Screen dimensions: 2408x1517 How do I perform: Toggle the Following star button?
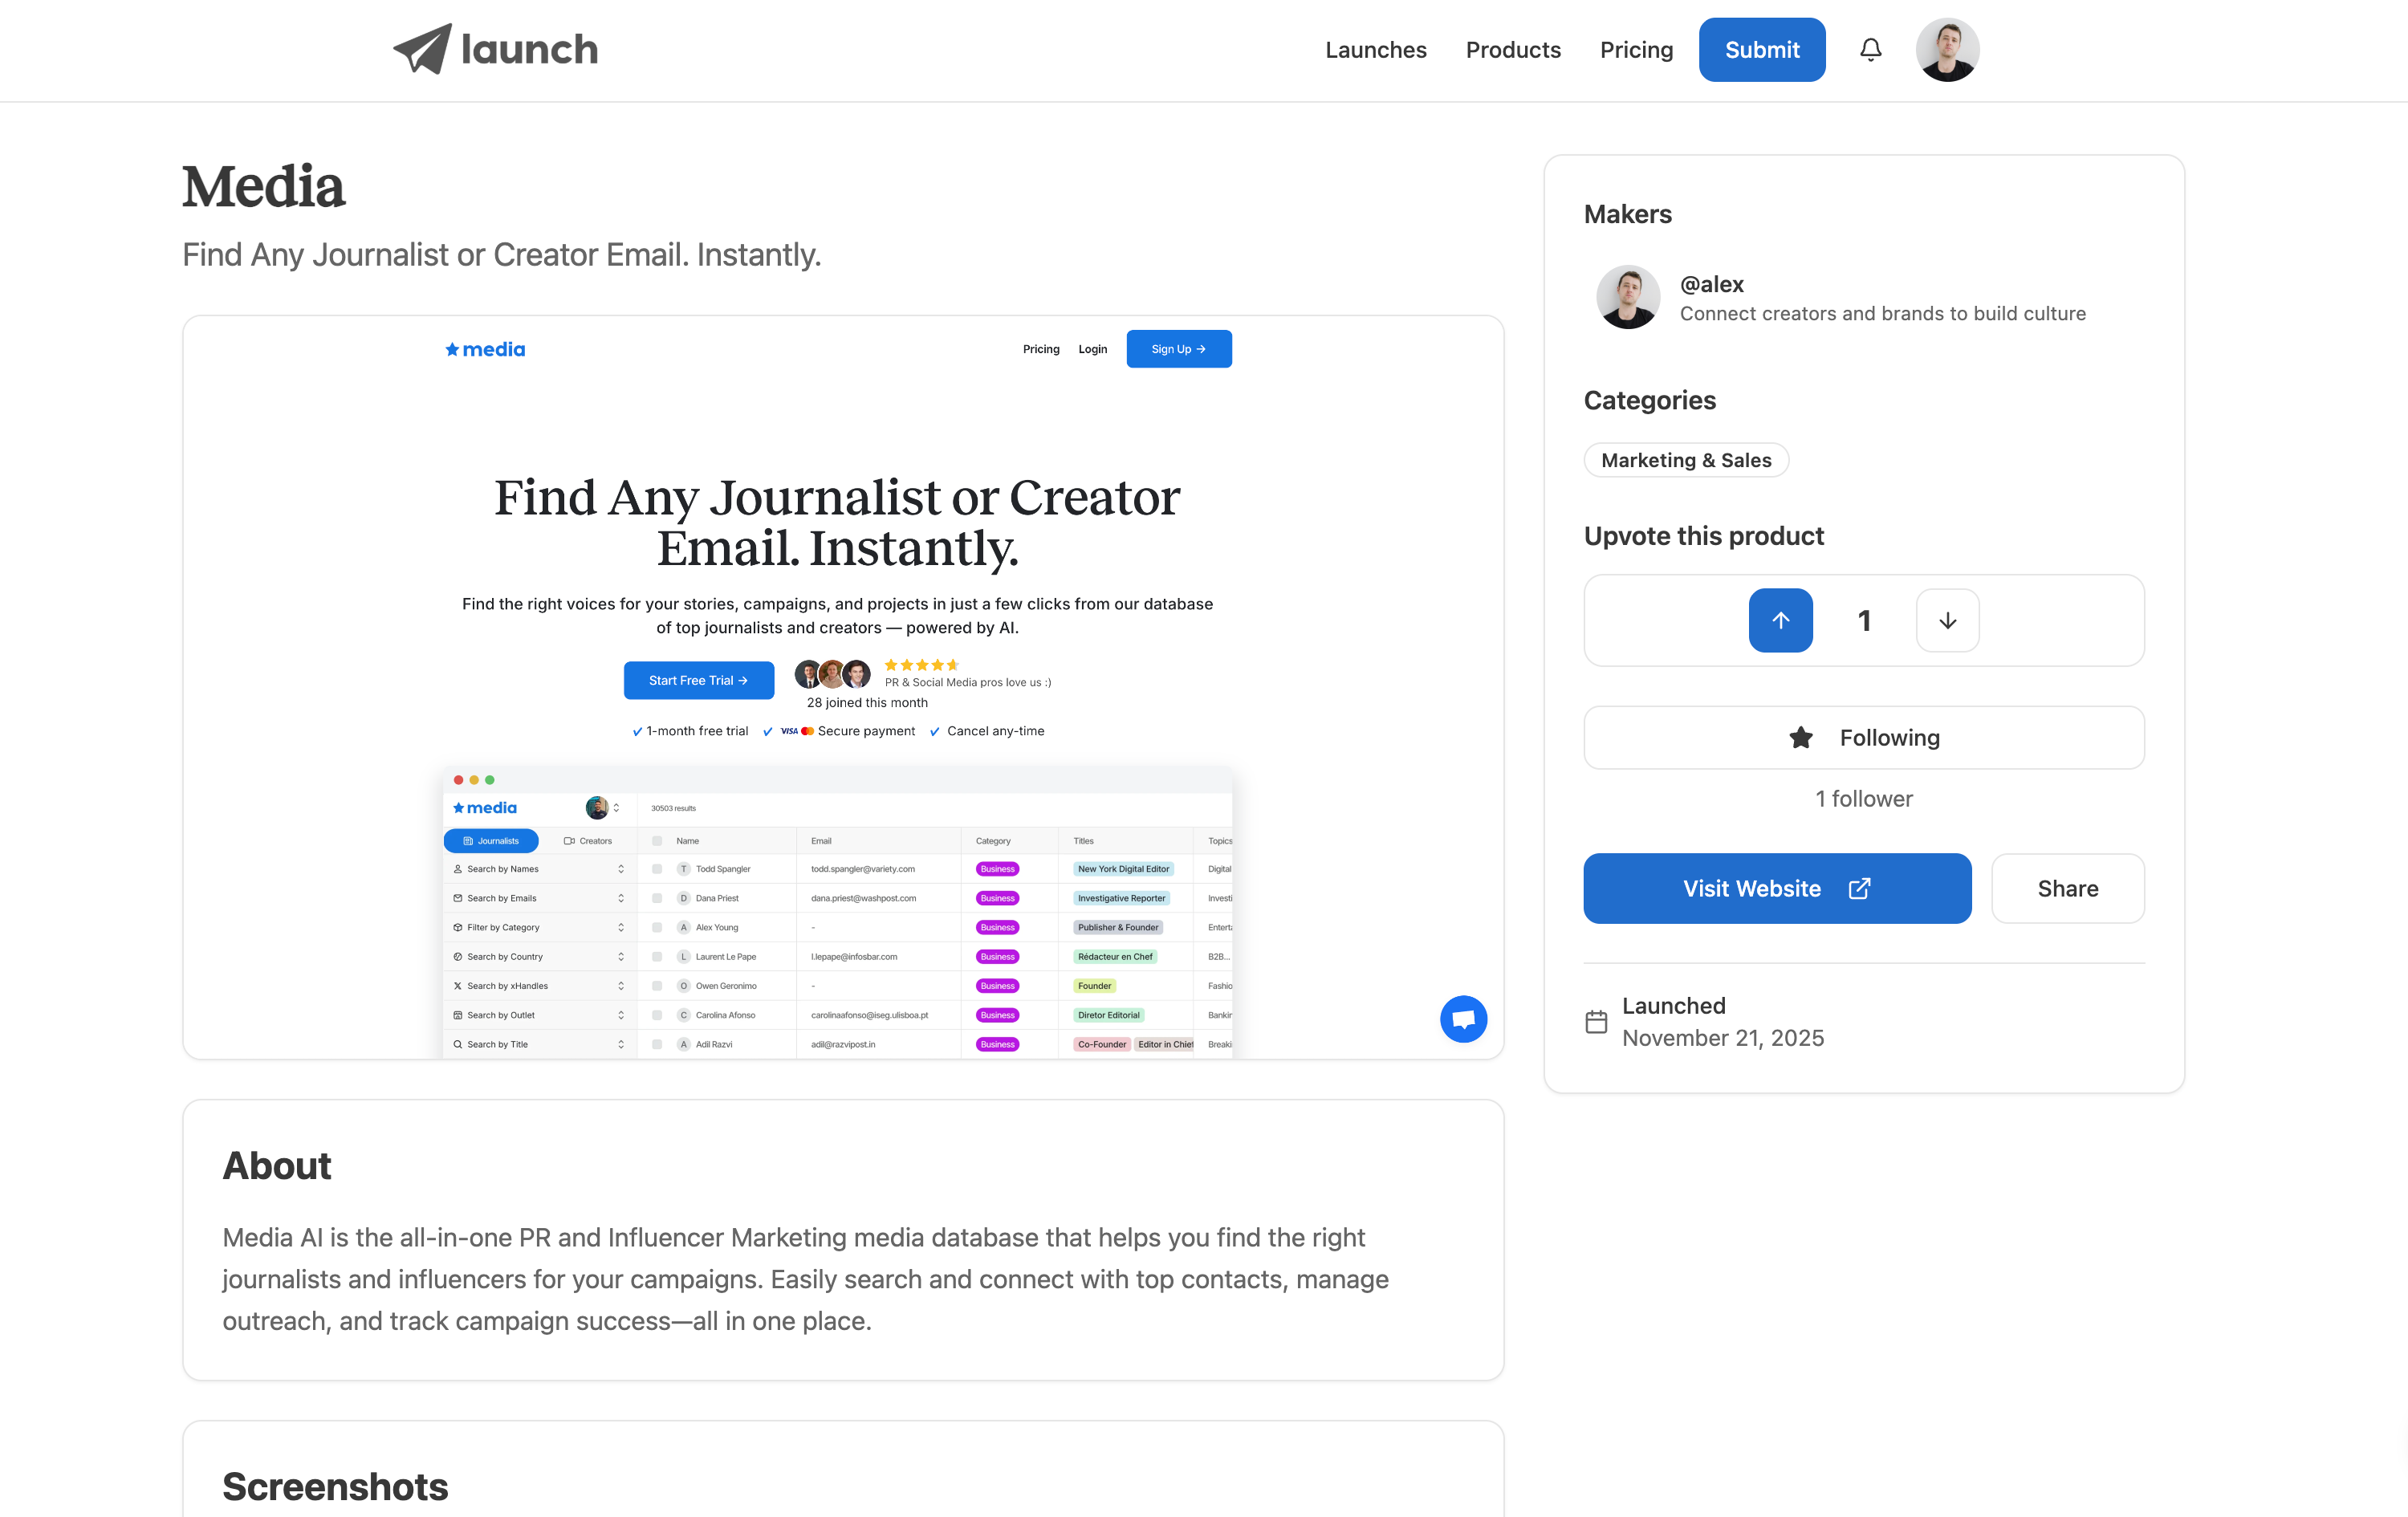[x=1863, y=738]
